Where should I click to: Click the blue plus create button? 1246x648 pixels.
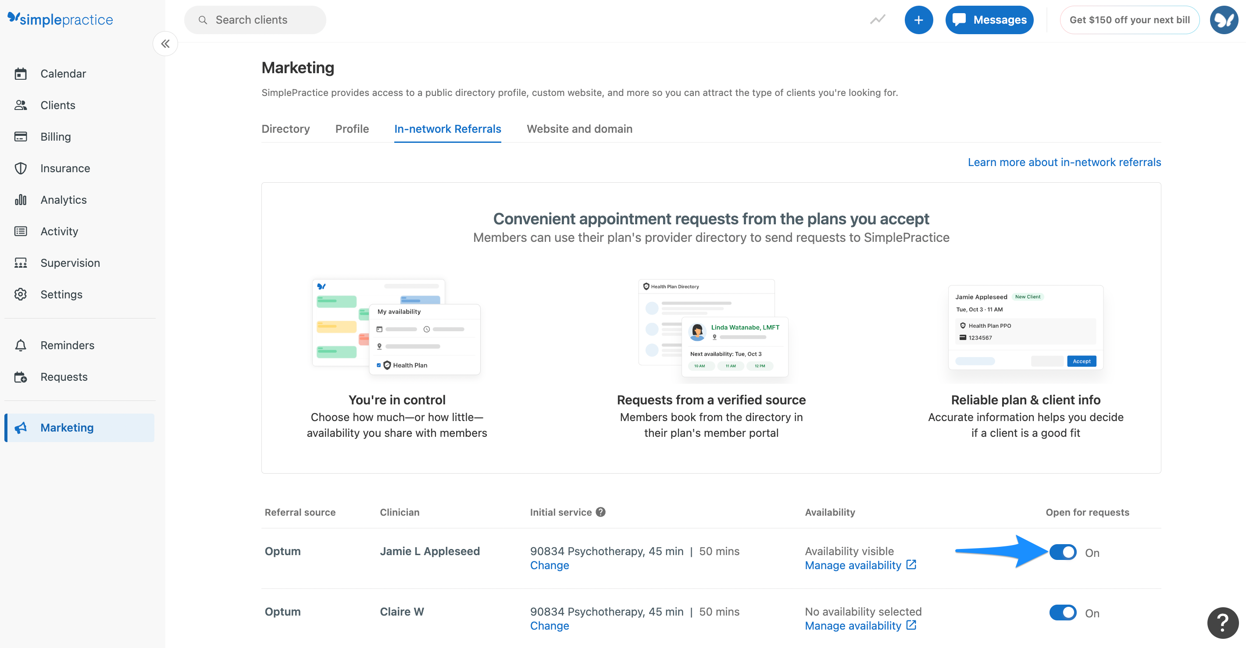point(918,20)
